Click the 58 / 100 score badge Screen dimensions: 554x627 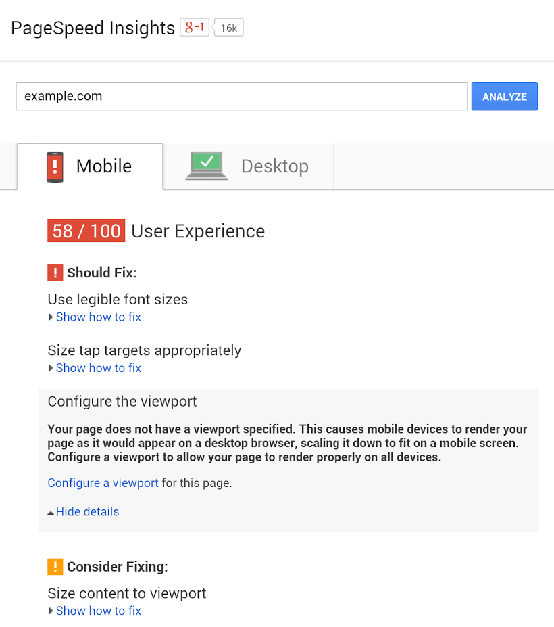pos(86,231)
